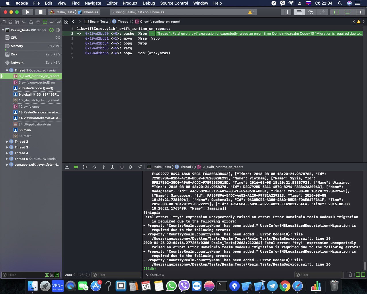This screenshot has width=367, height=294.
Task: Open the Symbol navigator
Action: [17, 22]
